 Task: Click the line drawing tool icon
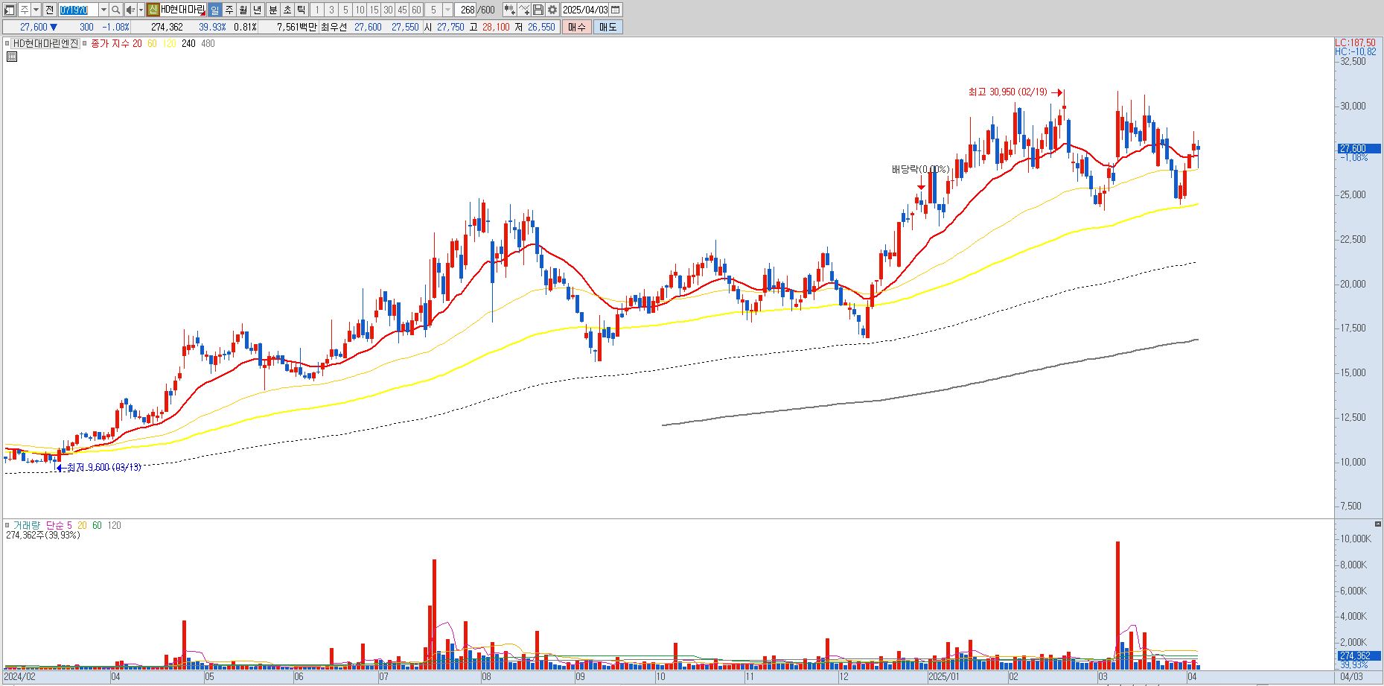click(524, 10)
